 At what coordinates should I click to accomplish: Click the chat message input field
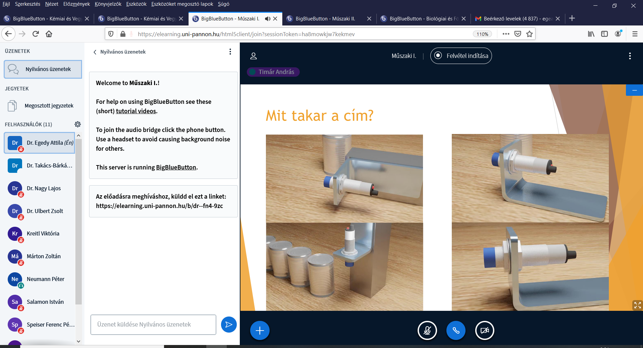153,325
